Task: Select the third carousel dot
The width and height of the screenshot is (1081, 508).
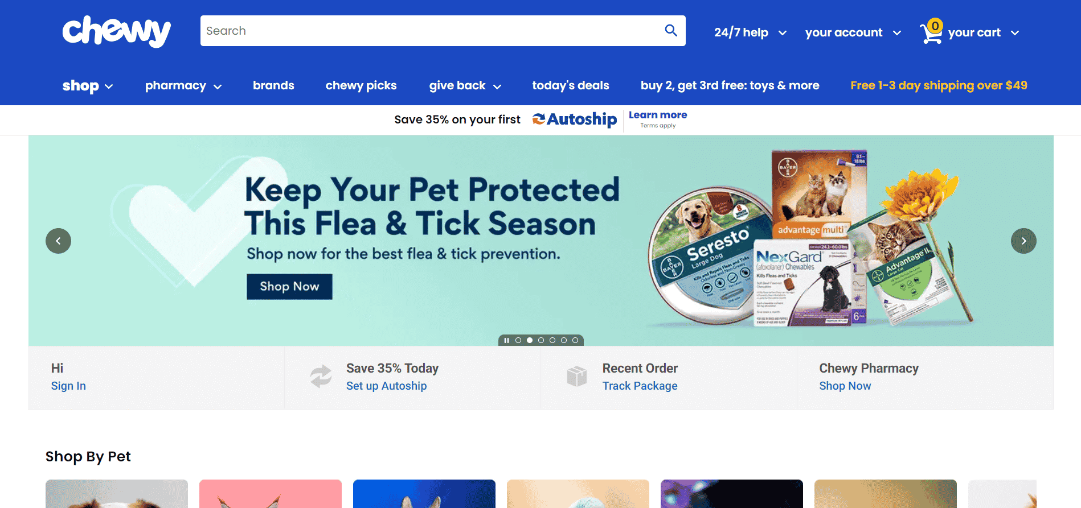Action: coord(541,340)
